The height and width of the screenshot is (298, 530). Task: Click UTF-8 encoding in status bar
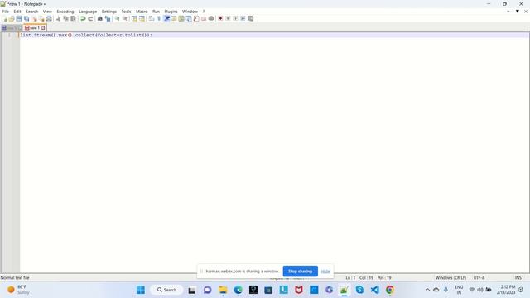479,278
